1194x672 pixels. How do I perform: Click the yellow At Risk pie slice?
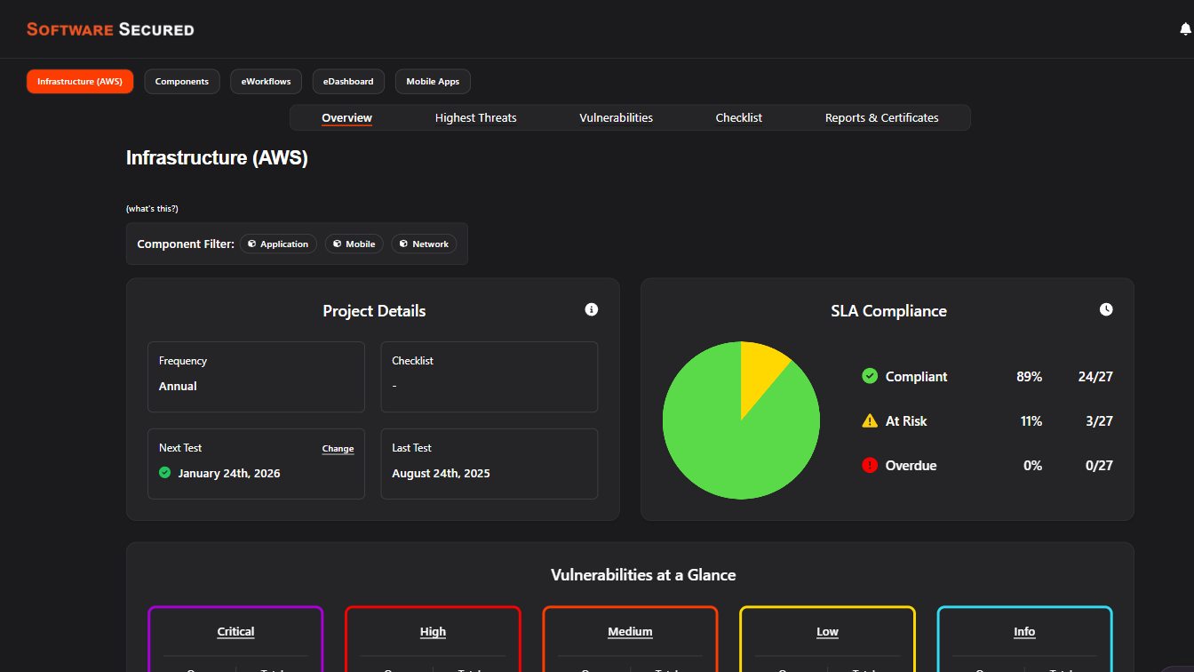pyautogui.click(x=760, y=369)
